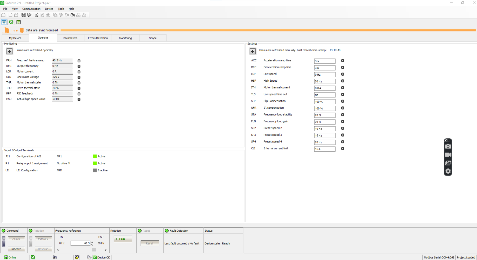The image size is (477, 260).
Task: Click the Device OK status checkbox
Action: pyautogui.click(x=95, y=257)
